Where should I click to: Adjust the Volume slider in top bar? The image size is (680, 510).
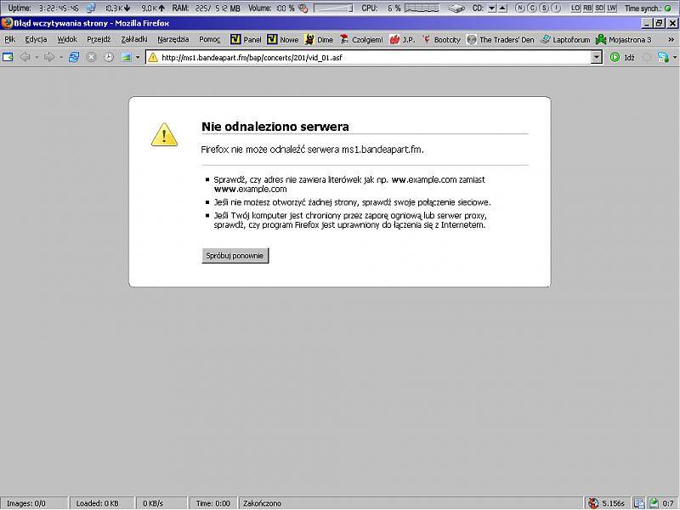pyautogui.click(x=333, y=8)
